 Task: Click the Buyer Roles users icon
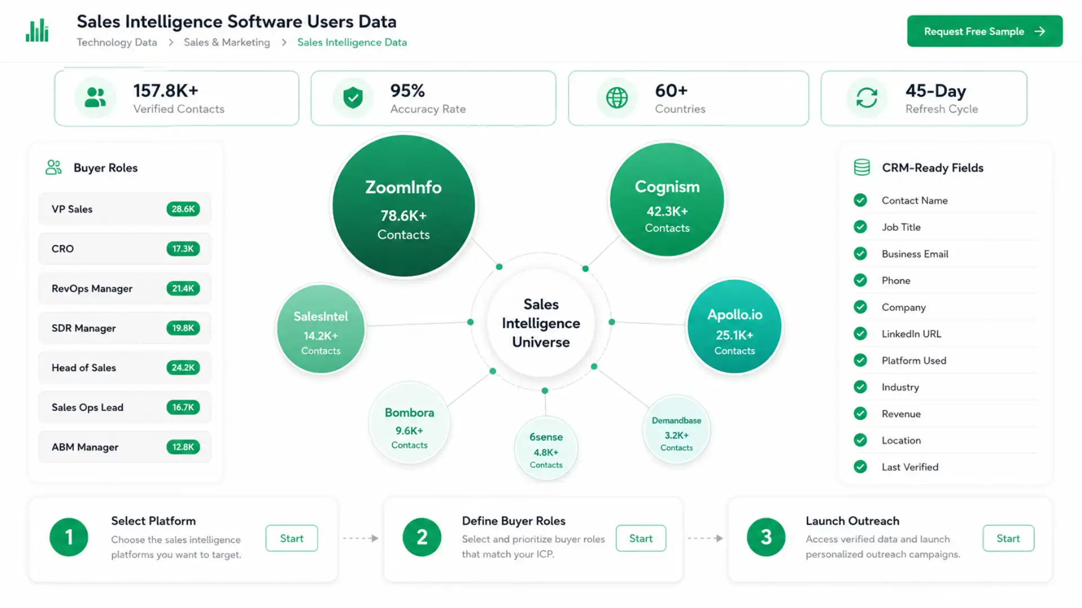click(54, 167)
